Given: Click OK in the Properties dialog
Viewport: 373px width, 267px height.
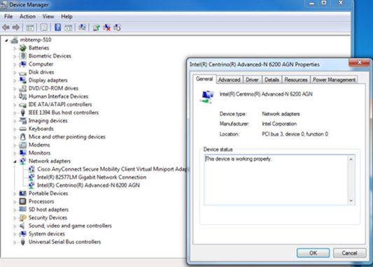Looking at the screenshot, I should pyautogui.click(x=313, y=253).
